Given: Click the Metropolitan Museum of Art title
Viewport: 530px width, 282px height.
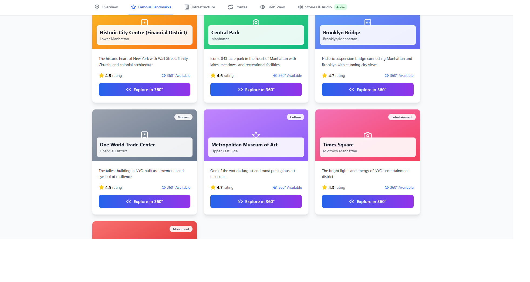Looking at the screenshot, I should (x=244, y=145).
